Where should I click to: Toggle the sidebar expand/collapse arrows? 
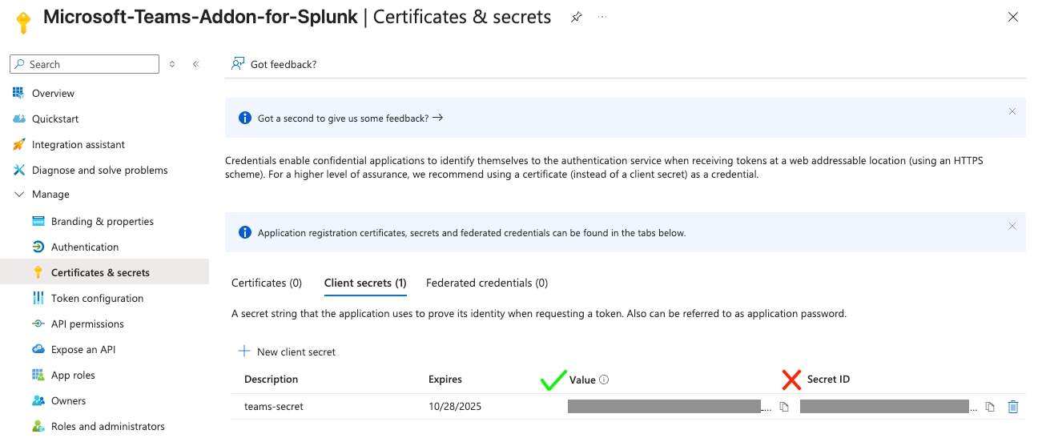point(171,64)
